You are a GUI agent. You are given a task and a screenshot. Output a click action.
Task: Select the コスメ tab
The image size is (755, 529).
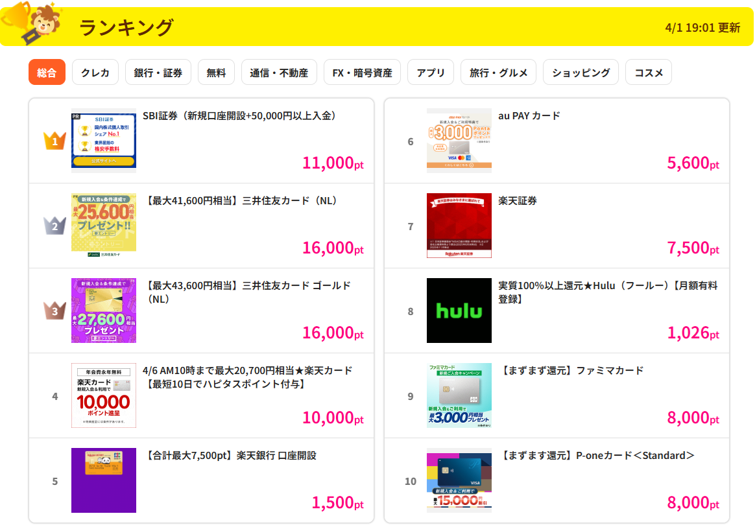pos(649,72)
